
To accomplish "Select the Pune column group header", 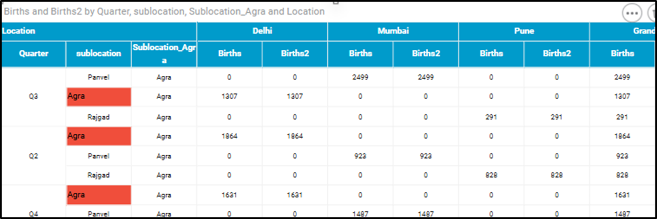I will tap(524, 31).
